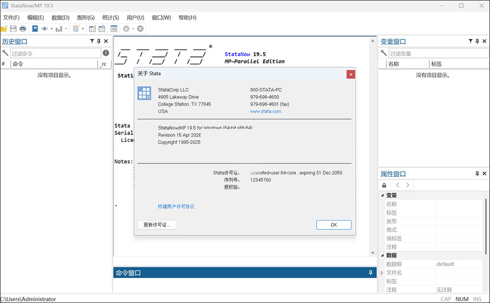This screenshot has width=490, height=303.
Task: Expand the 文件名 property row
Action: coord(382,273)
